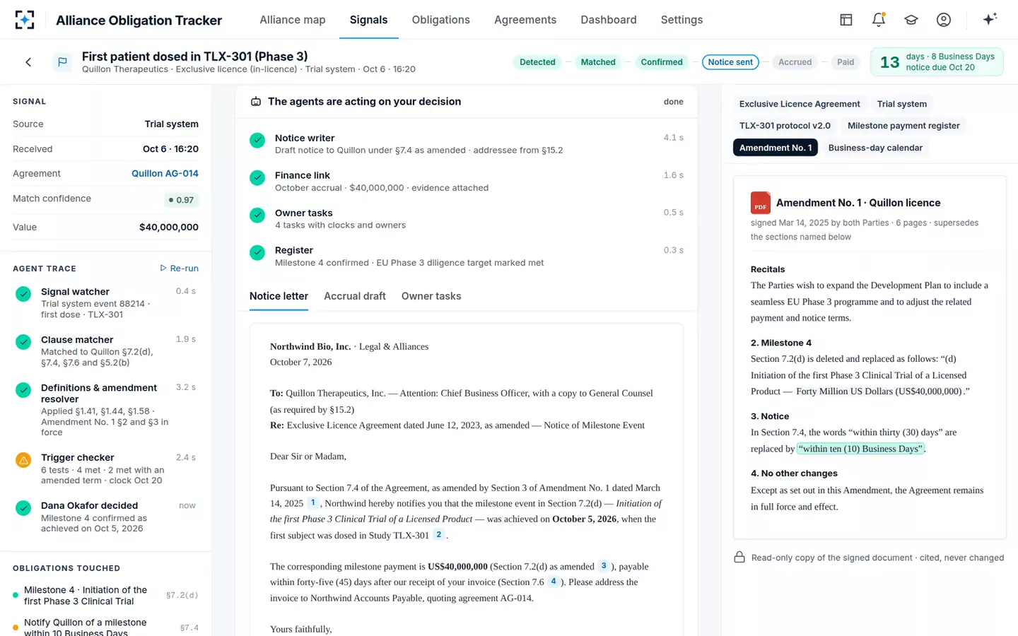This screenshot has width=1018, height=636.
Task: Click the back arrow beside signal title
Action: click(x=28, y=62)
